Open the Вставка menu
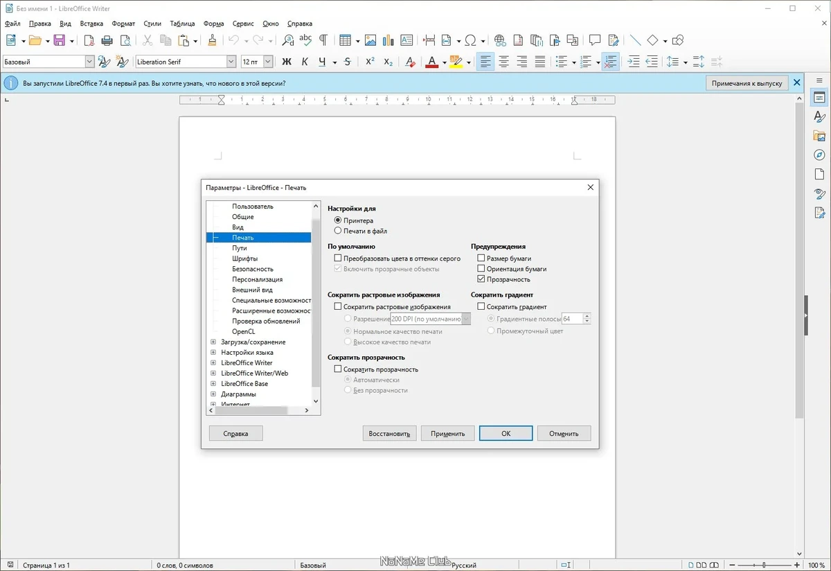831x571 pixels. (x=91, y=24)
